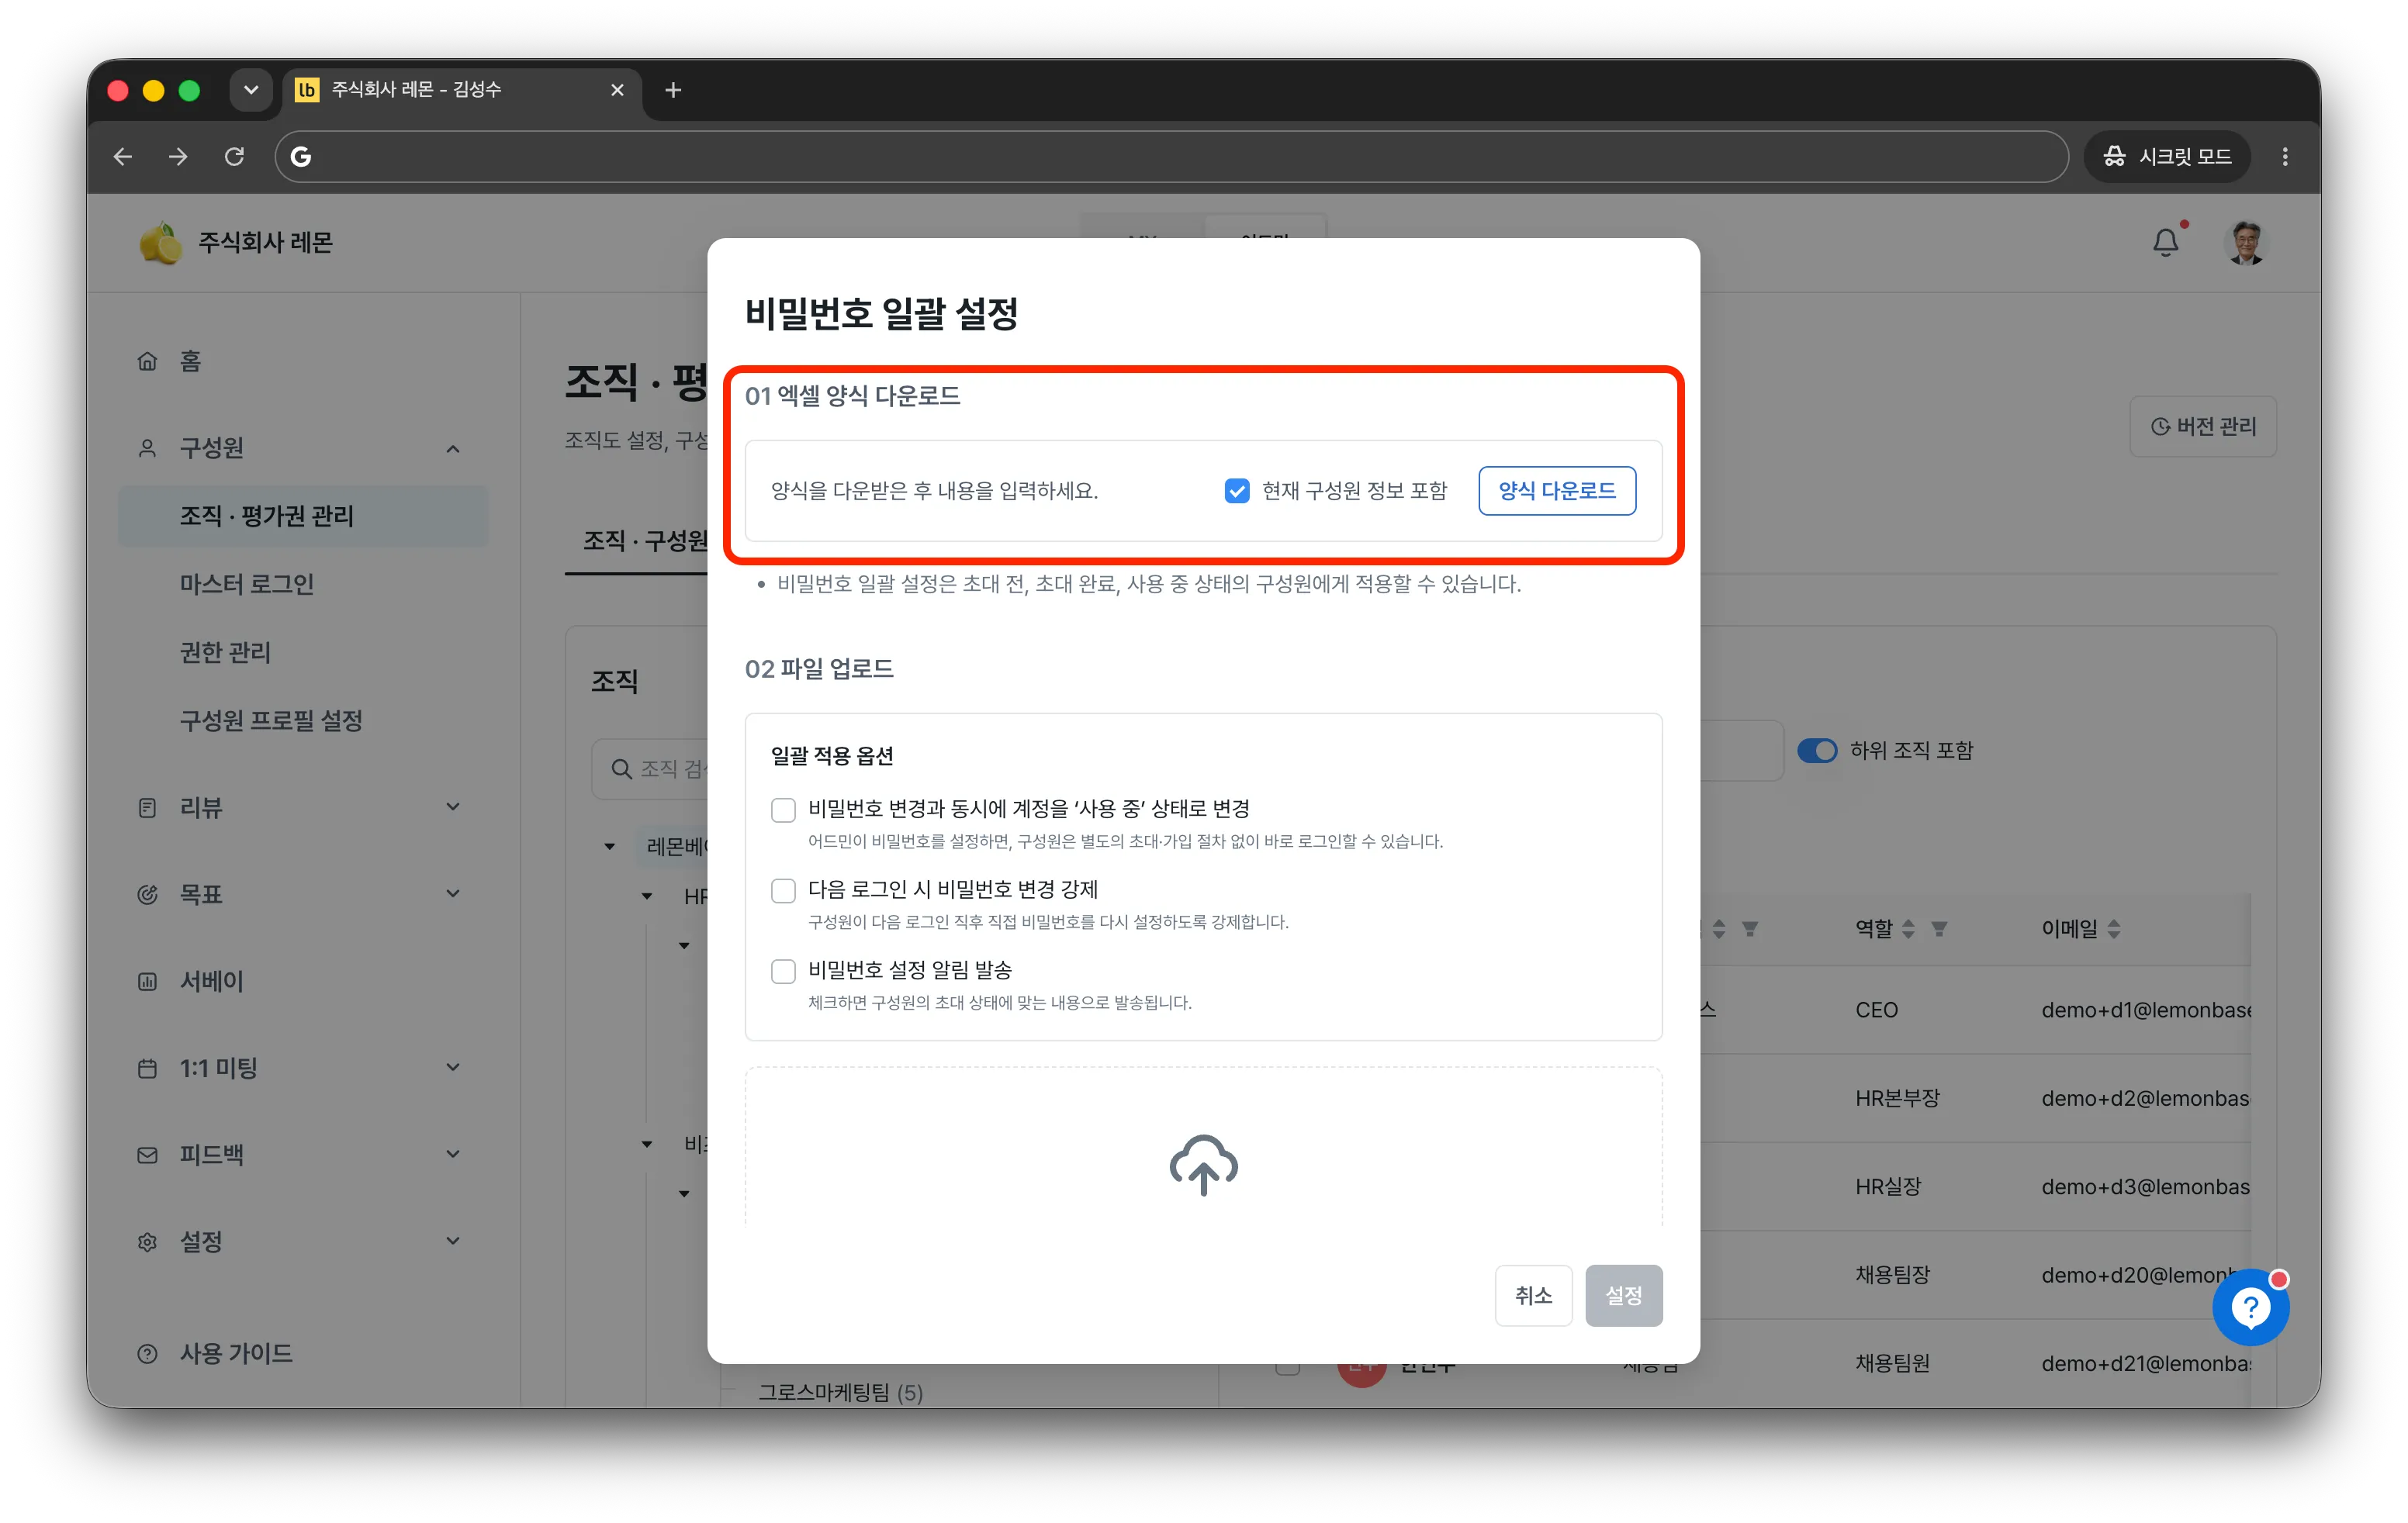The width and height of the screenshot is (2408, 1523).
Task: Collapse the 구성원 sidebar section
Action: (x=453, y=447)
